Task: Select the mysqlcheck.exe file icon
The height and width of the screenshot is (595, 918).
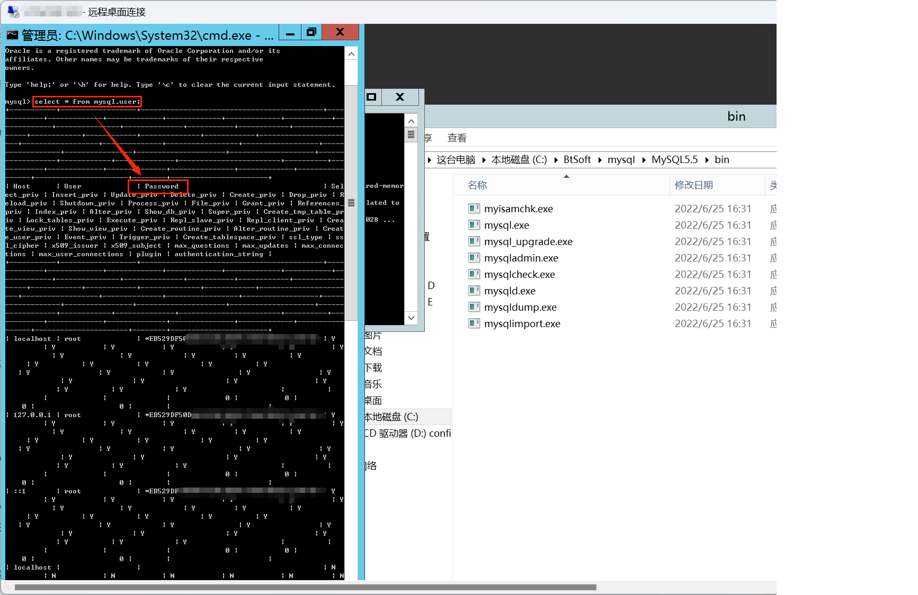Action: 474,274
